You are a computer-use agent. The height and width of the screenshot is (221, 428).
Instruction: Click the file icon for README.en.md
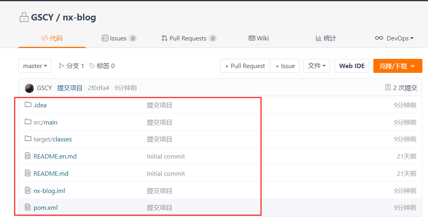(28, 156)
